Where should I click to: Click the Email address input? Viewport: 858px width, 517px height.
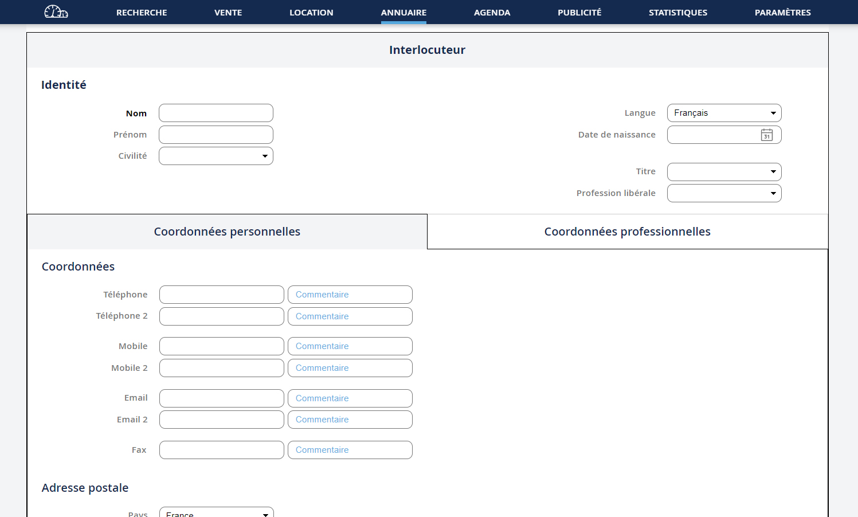(221, 398)
